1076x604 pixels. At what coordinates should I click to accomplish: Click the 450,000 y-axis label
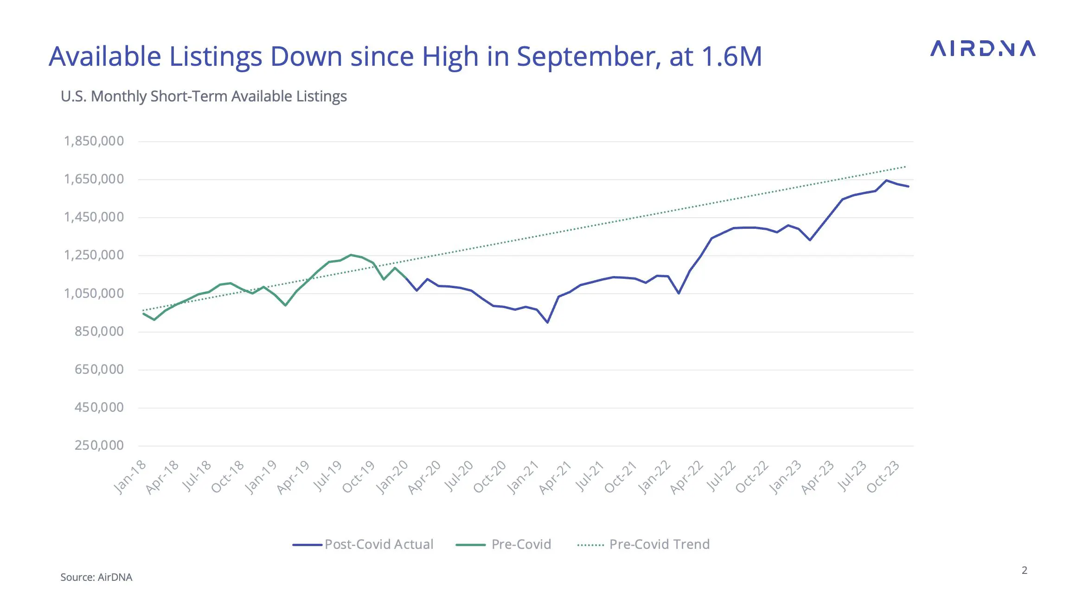99,407
